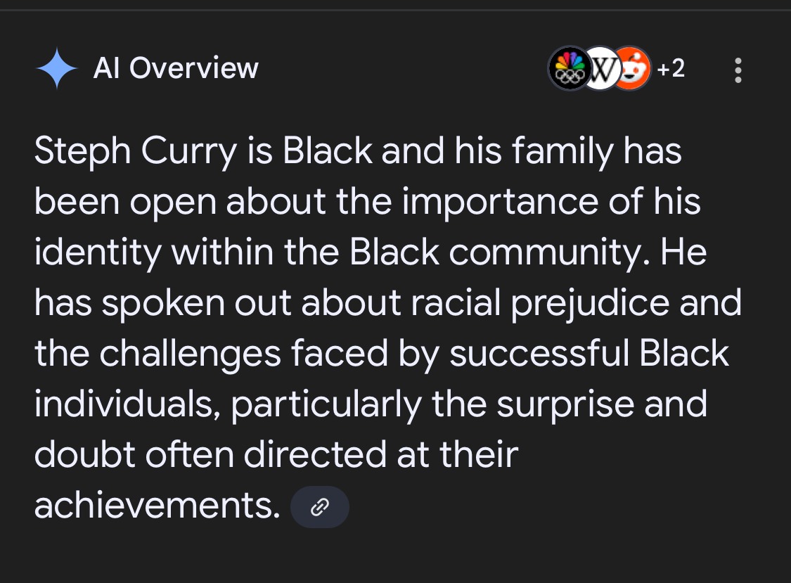The width and height of the screenshot is (791, 583).
Task: Click the phrase "doubt often directed"
Action: (x=211, y=454)
